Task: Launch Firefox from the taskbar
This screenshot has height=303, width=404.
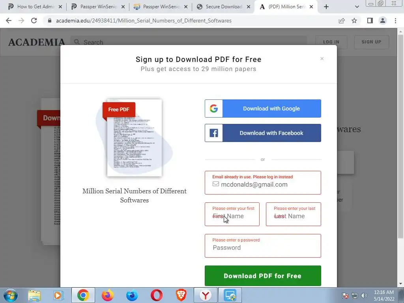Action: pos(107,295)
